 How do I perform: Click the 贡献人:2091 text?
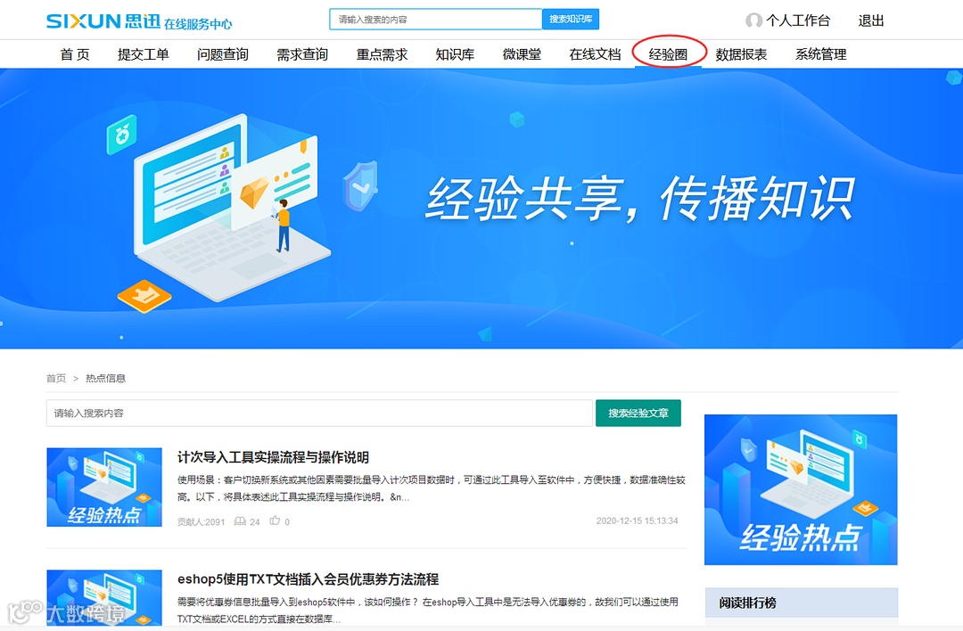[201, 521]
